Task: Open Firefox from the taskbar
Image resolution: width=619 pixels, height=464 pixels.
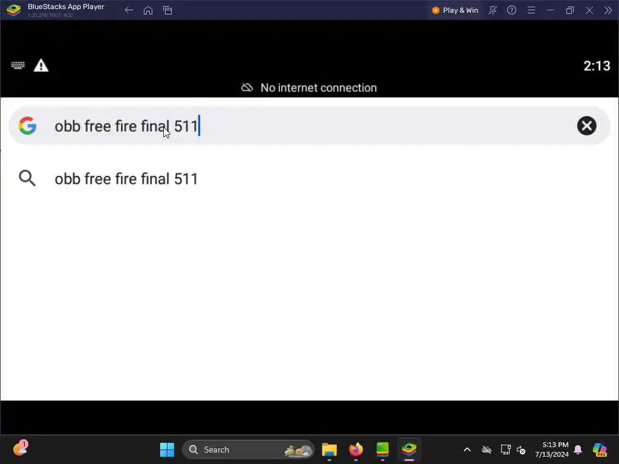Action: pyautogui.click(x=355, y=449)
